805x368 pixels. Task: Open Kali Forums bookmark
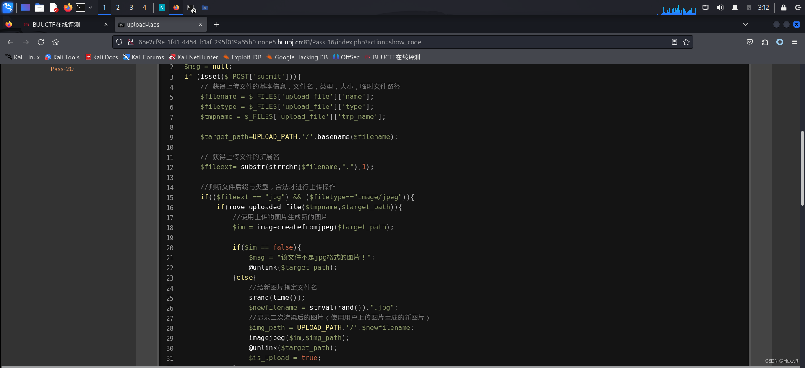(x=143, y=57)
